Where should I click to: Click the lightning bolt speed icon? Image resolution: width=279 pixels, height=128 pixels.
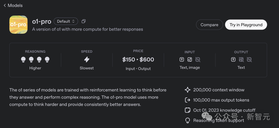87,59
